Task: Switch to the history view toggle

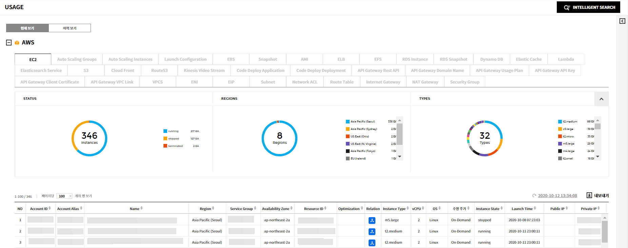Action: tap(70, 28)
